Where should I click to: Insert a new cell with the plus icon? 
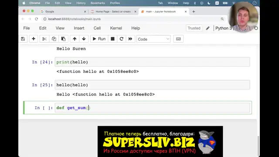tap(34, 39)
